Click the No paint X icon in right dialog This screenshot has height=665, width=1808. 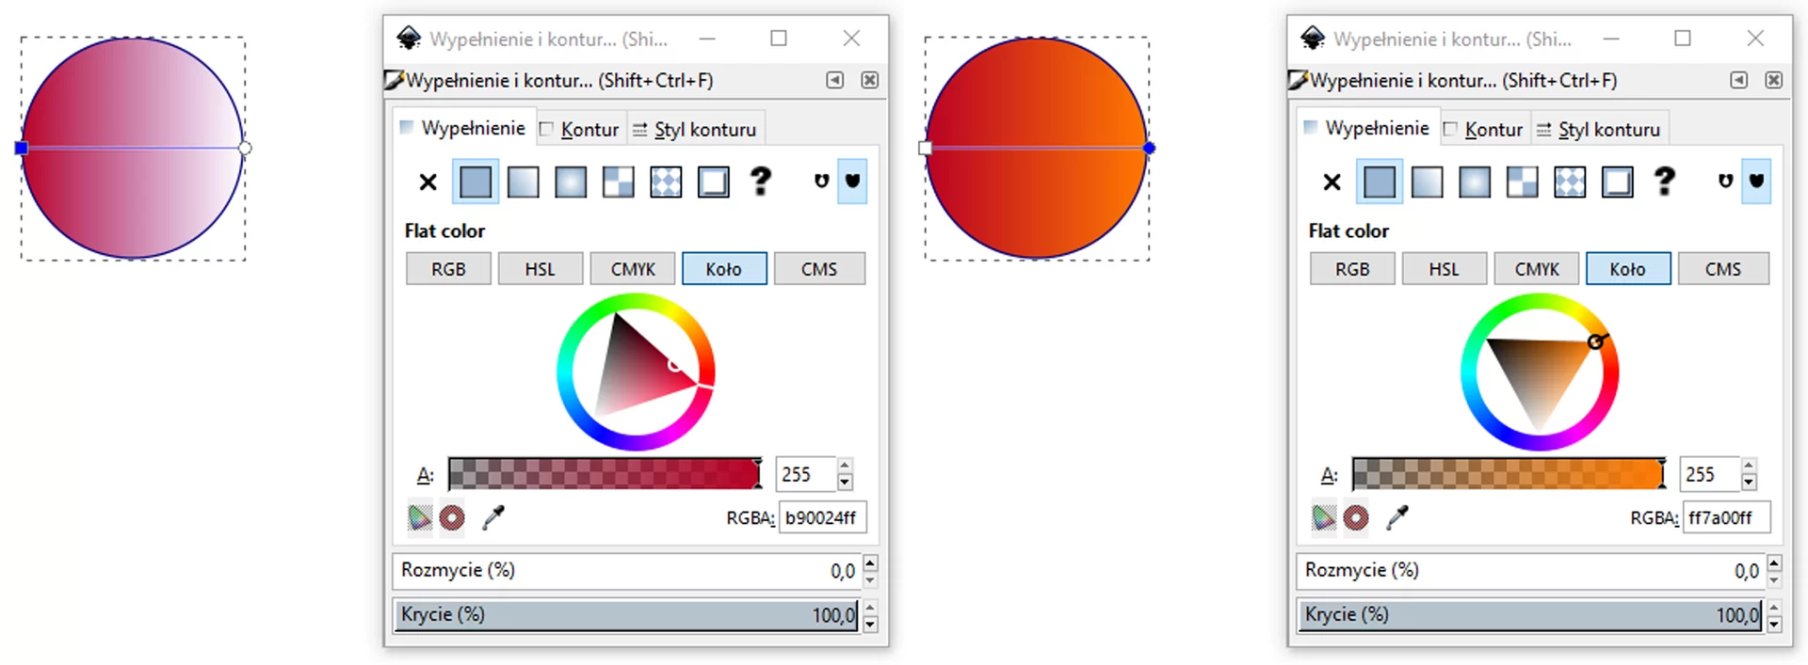point(1332,182)
